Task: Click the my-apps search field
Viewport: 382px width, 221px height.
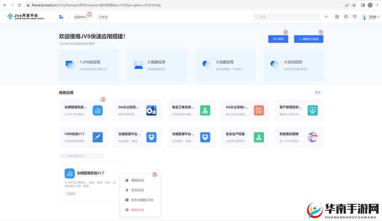Action: pyautogui.click(x=81, y=156)
